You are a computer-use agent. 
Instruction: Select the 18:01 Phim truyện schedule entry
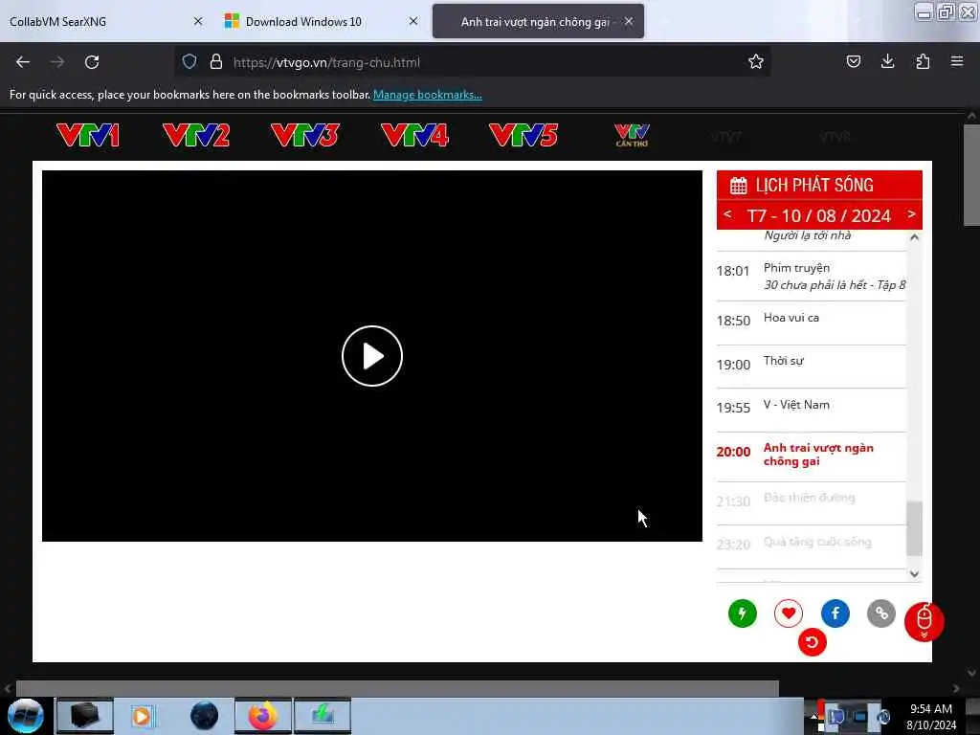point(811,277)
